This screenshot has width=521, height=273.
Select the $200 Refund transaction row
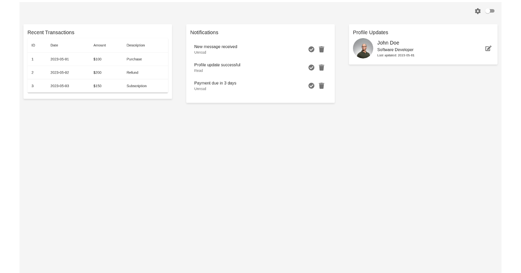pyautogui.click(x=98, y=72)
